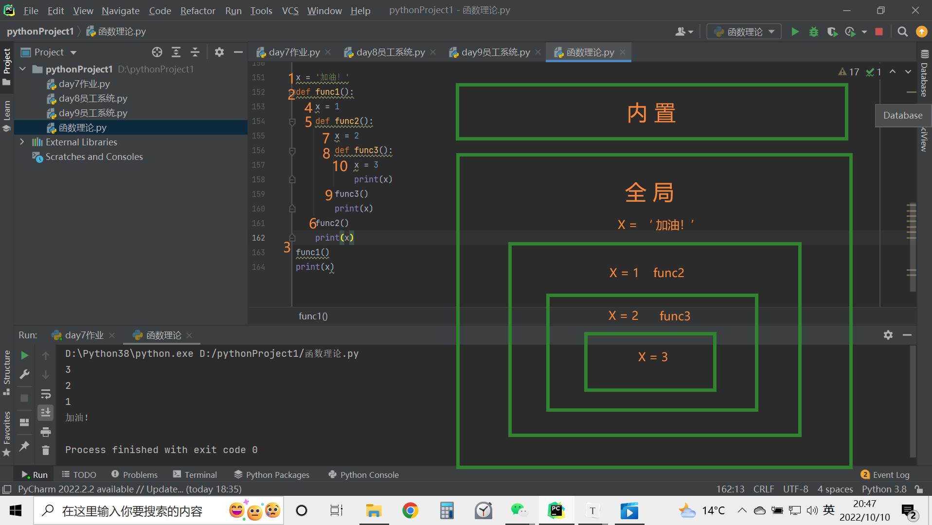Screen dimensions: 932x525
Task: Open Run panel settings gear
Action: [x=888, y=335]
